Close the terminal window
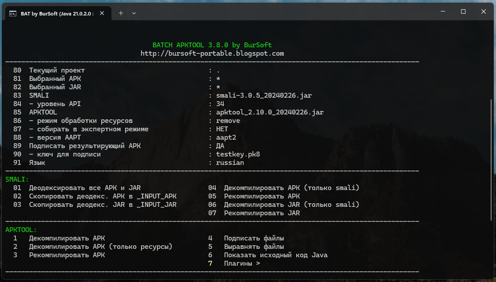The height and width of the screenshot is (282, 496). 483,11
